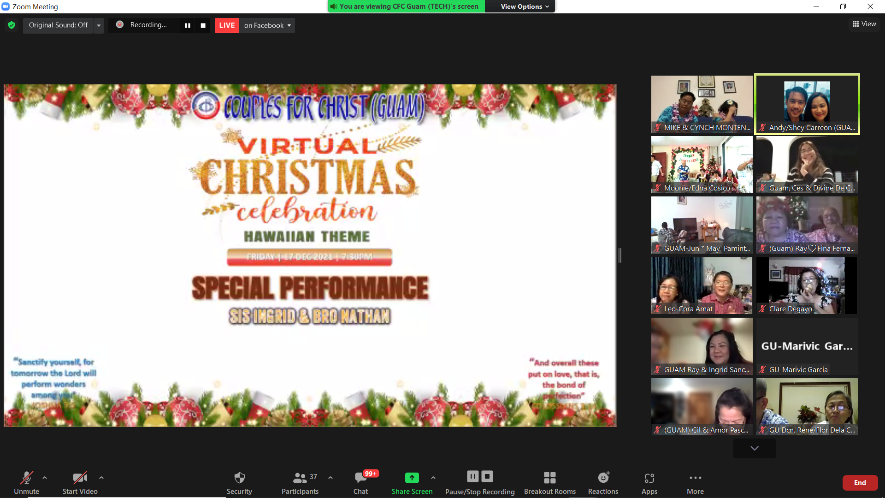Click the red LIVE badge
Screen dimensions: 885x498
(227, 25)
